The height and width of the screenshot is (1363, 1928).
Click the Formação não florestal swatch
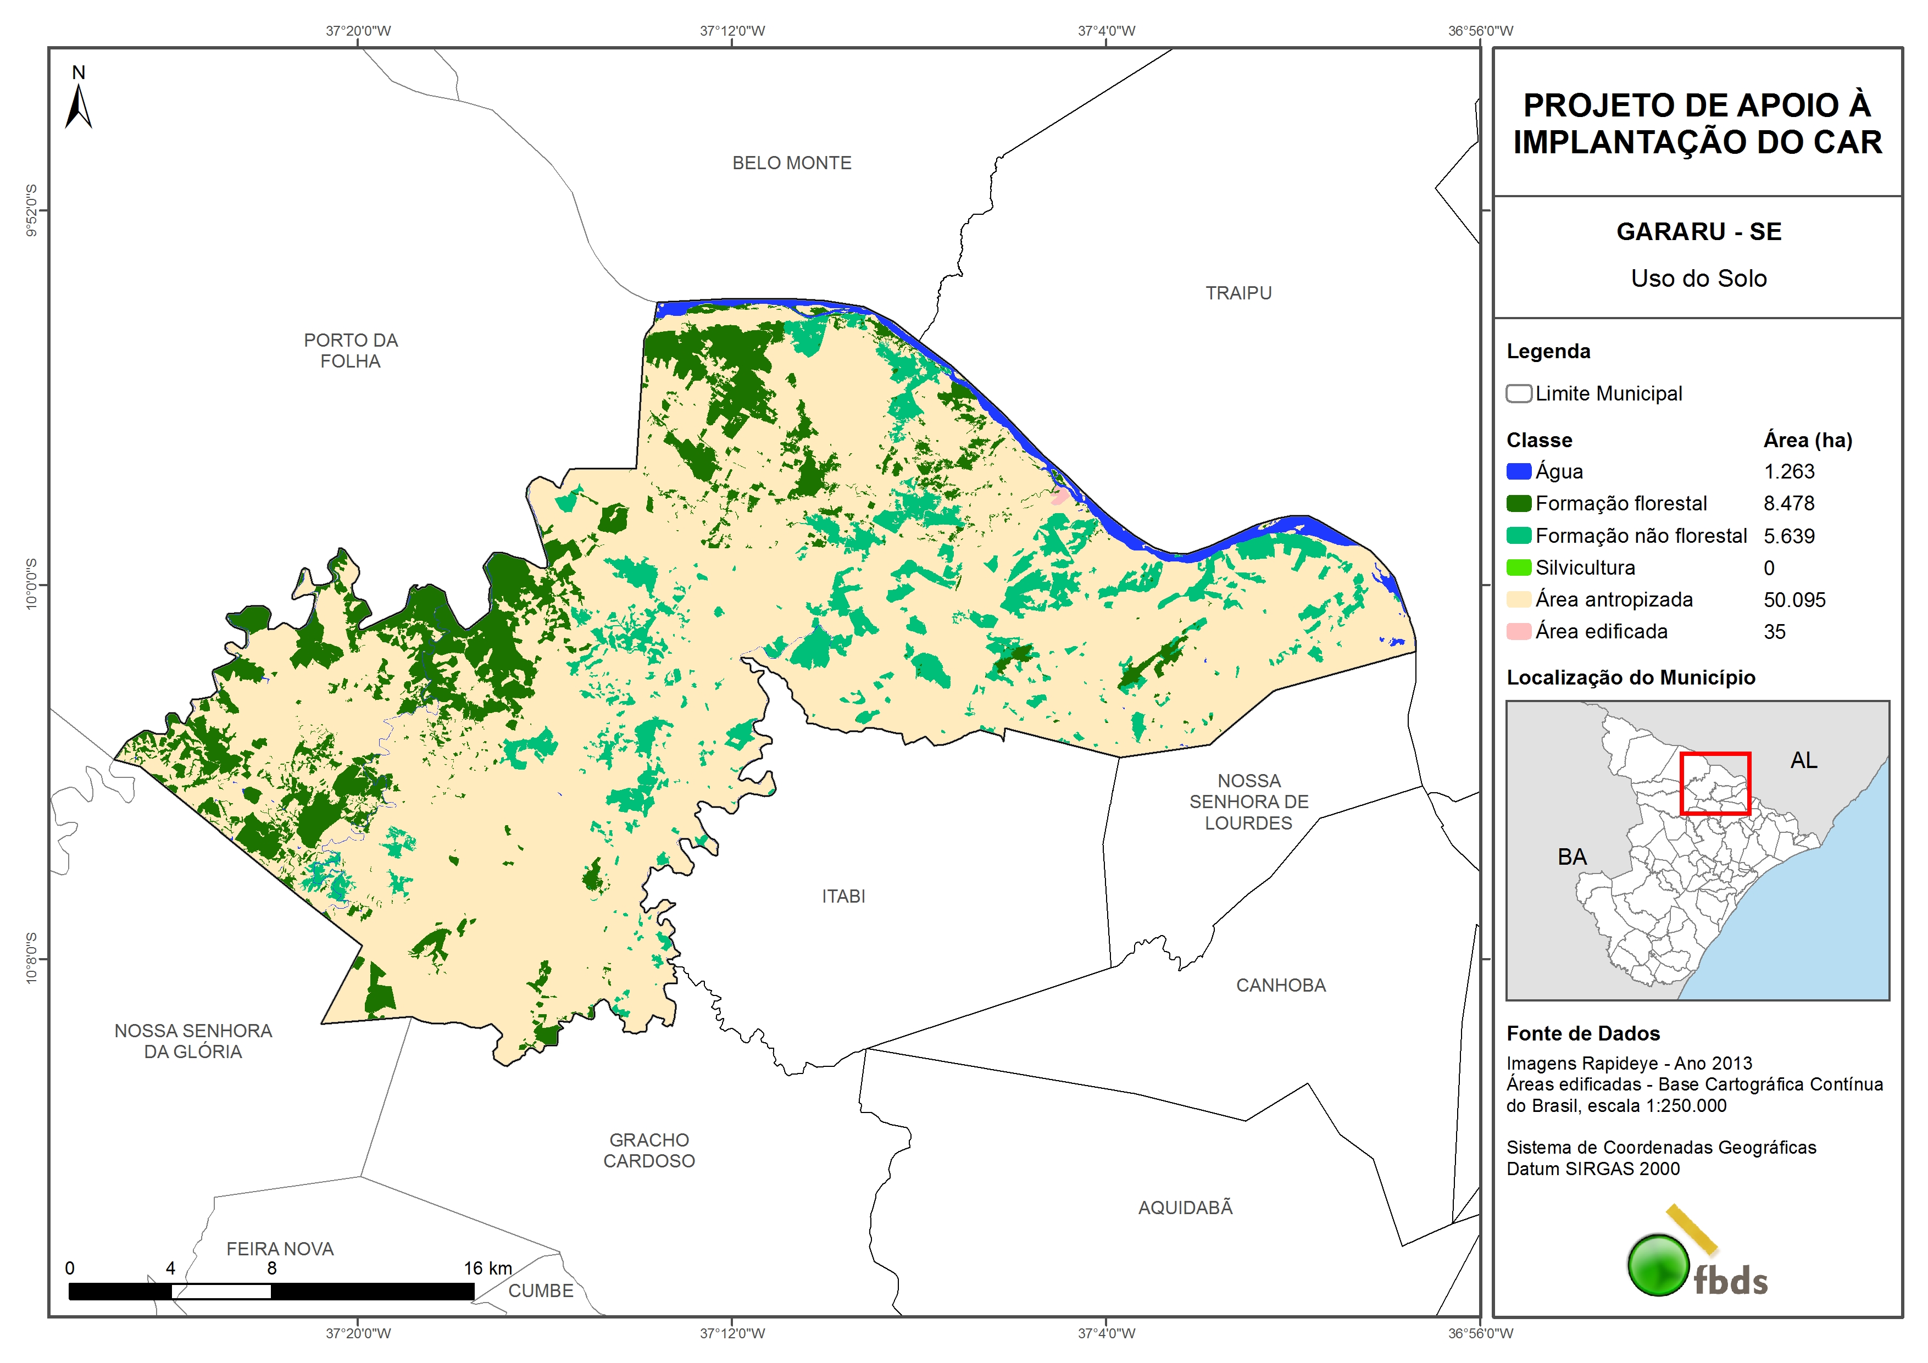[x=1518, y=536]
